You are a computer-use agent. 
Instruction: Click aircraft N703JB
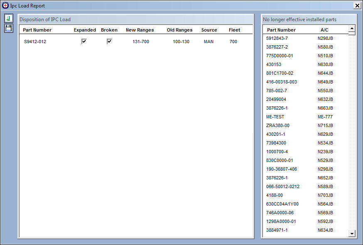coord(325,195)
